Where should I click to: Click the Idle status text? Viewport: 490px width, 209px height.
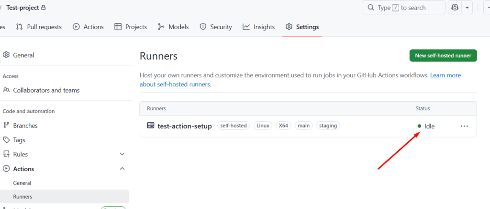pyautogui.click(x=429, y=126)
